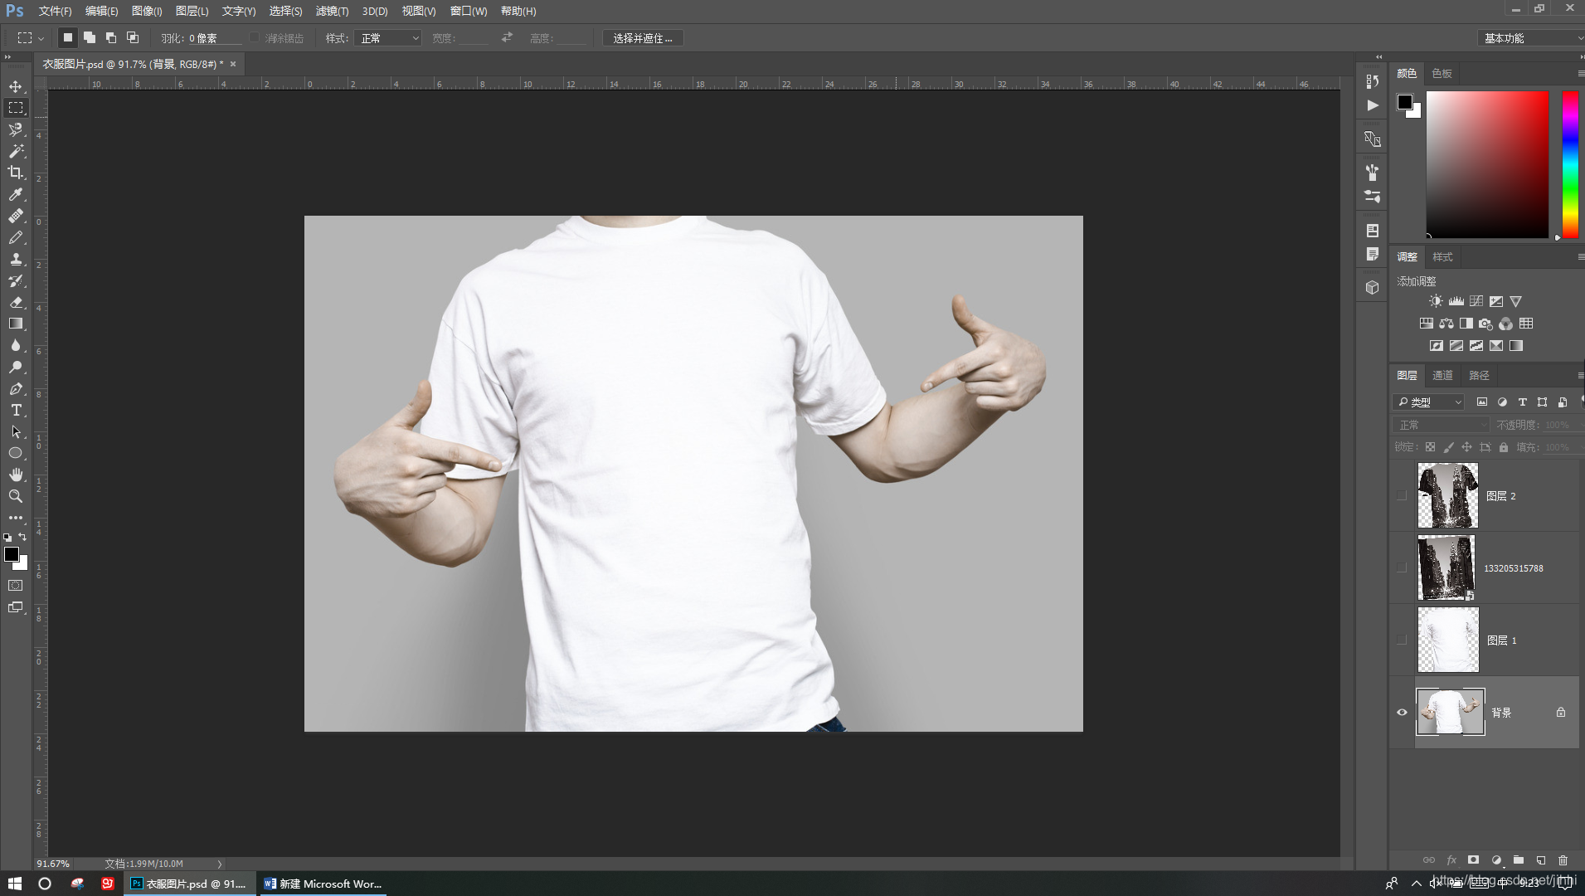Select the Ellipse shape tool
This screenshot has width=1585, height=896.
(x=16, y=453)
